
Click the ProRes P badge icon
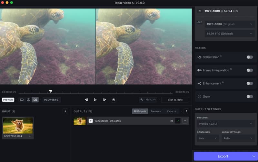coord(91,121)
